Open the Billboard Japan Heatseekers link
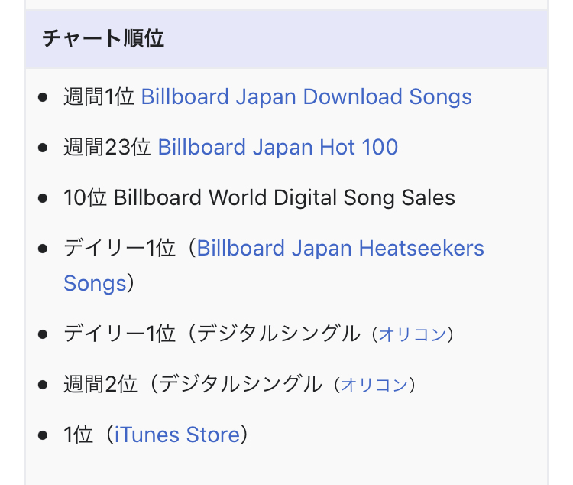Viewport: 573px width, 485px height. click(x=340, y=248)
